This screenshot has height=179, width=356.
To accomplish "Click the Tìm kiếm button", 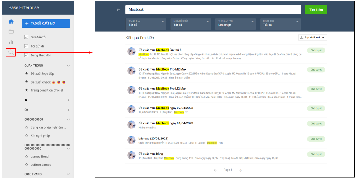I will click(x=316, y=10).
